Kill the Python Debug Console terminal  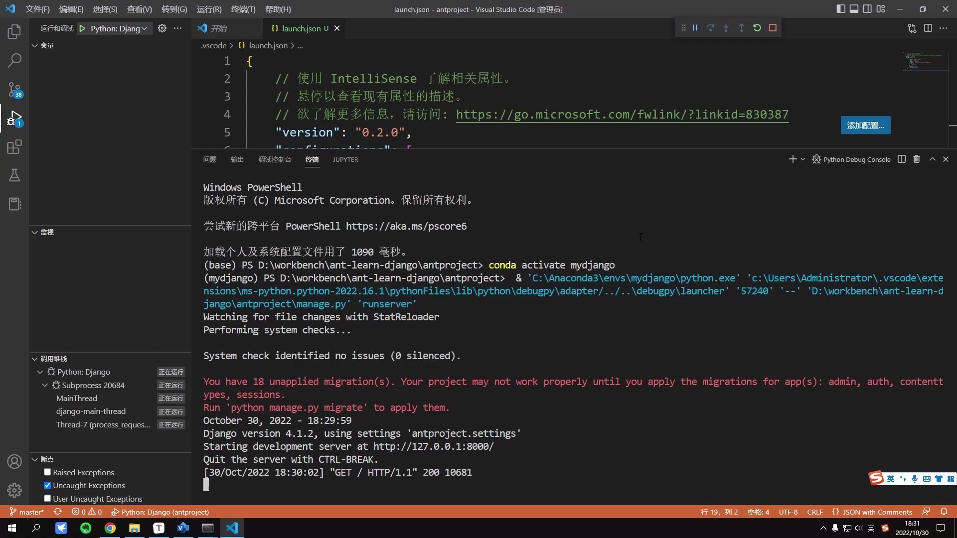[917, 159]
